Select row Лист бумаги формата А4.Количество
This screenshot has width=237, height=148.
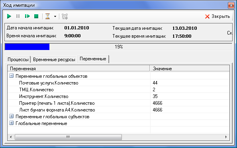119,110
